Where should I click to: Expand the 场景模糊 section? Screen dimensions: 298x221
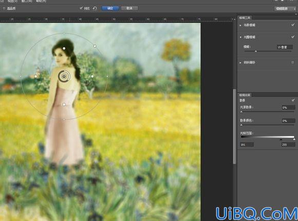click(240, 25)
